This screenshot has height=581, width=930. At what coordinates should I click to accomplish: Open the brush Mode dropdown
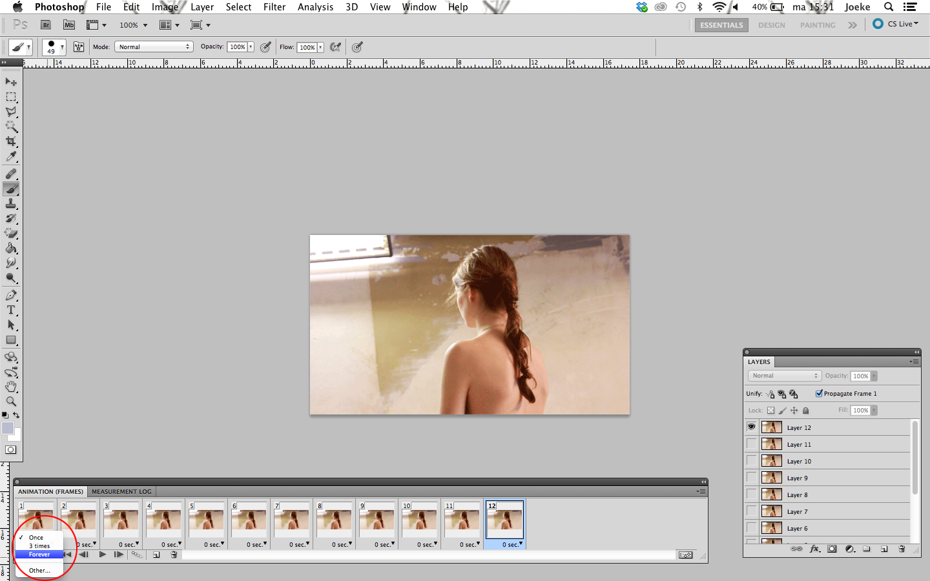click(154, 46)
